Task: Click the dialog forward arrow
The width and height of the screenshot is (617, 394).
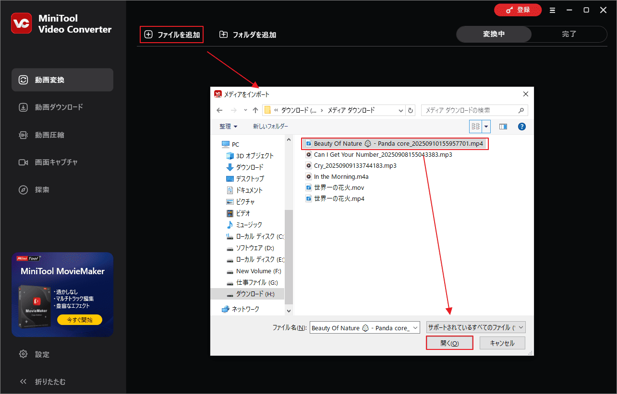Action: (234, 110)
